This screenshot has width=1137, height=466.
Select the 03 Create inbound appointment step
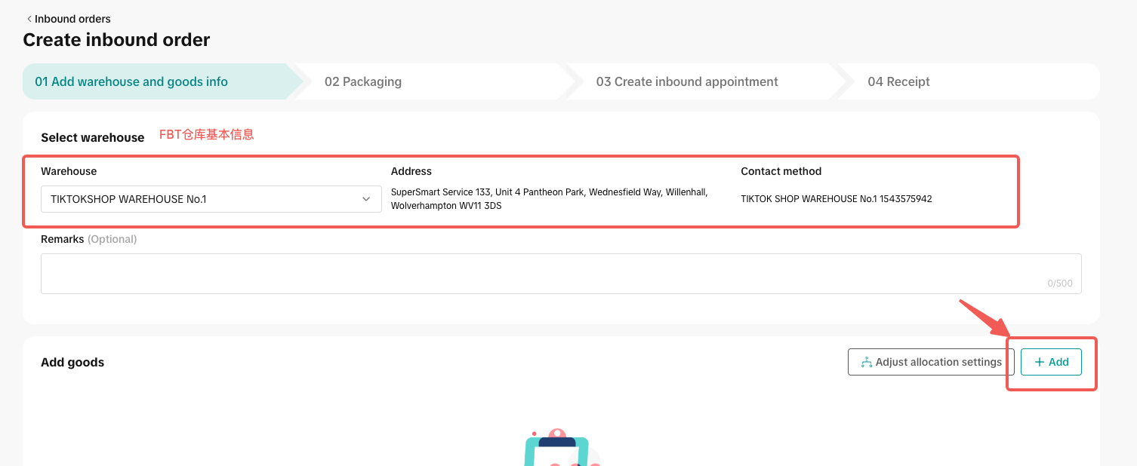686,81
